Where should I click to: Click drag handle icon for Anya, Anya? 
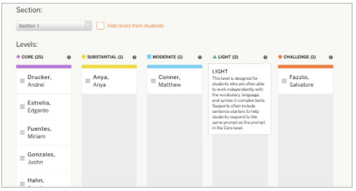pos(88,81)
